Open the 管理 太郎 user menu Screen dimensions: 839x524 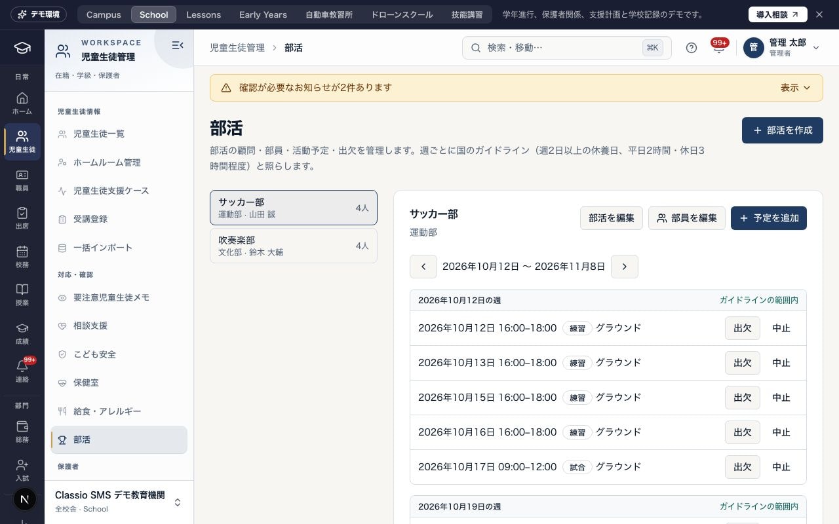point(783,48)
